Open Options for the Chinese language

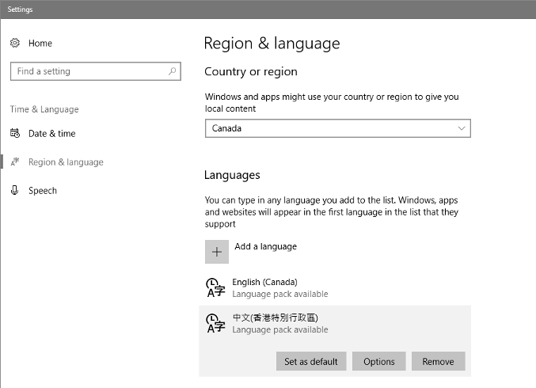click(x=378, y=362)
